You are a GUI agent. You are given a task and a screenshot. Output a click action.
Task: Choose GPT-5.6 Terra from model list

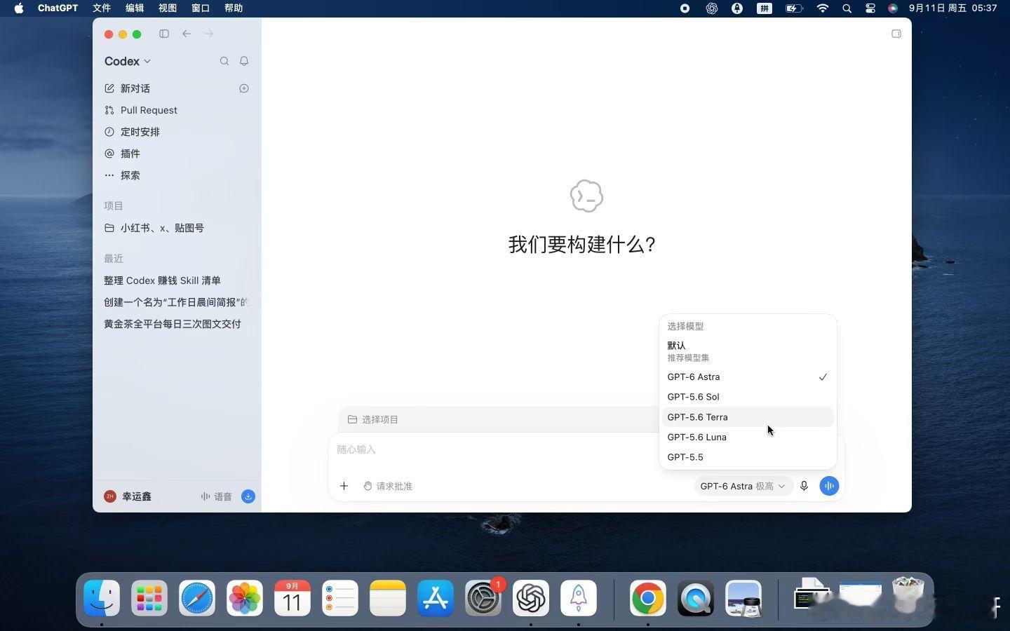748,417
